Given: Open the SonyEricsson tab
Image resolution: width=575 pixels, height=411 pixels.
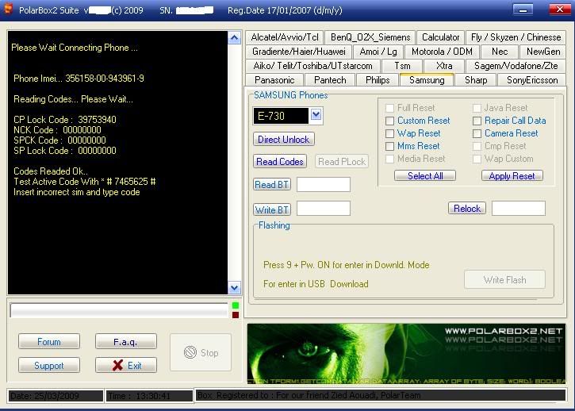Looking at the screenshot, I should pyautogui.click(x=532, y=80).
